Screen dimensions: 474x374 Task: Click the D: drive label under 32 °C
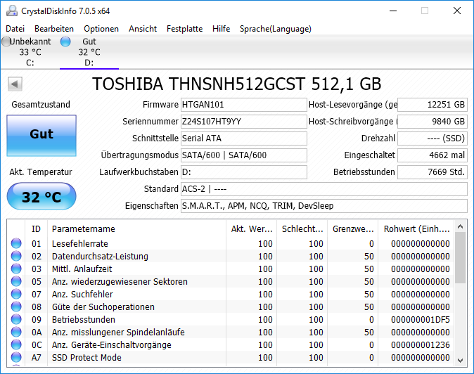(89, 63)
